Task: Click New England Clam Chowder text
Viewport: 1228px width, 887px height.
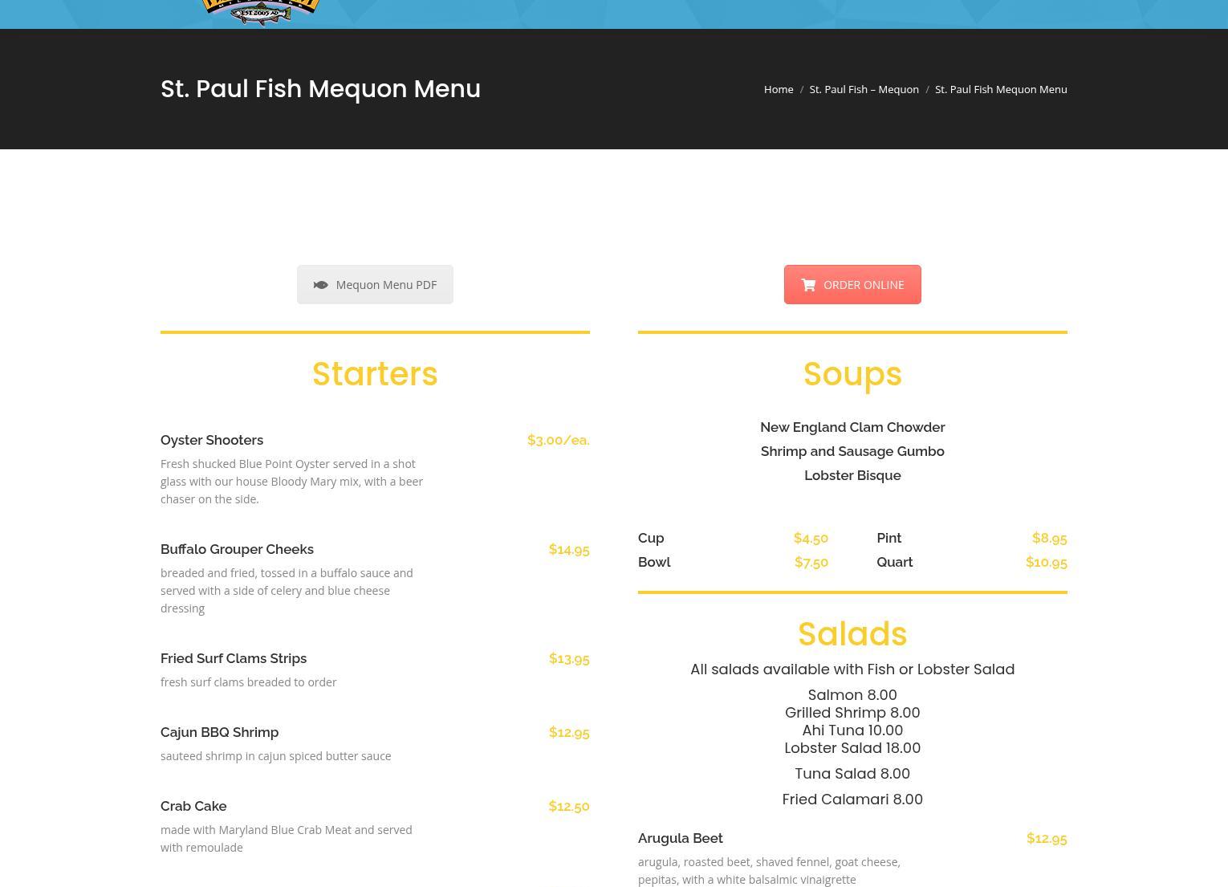Action: coord(852,427)
